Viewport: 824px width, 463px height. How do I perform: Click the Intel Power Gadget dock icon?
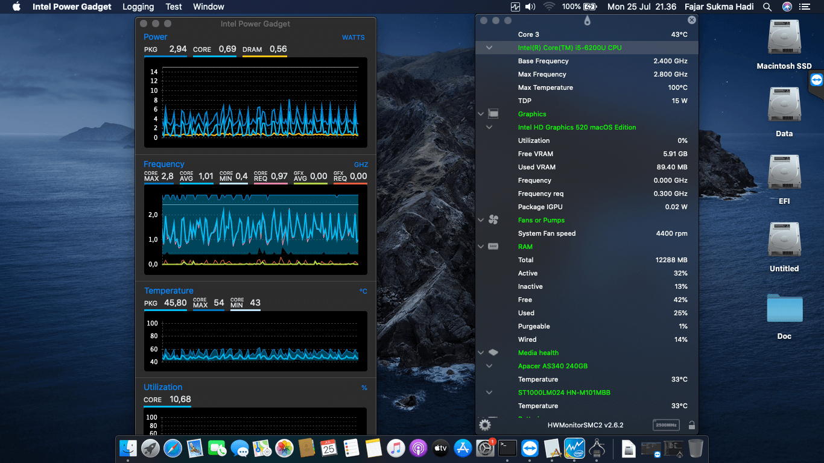click(574, 448)
